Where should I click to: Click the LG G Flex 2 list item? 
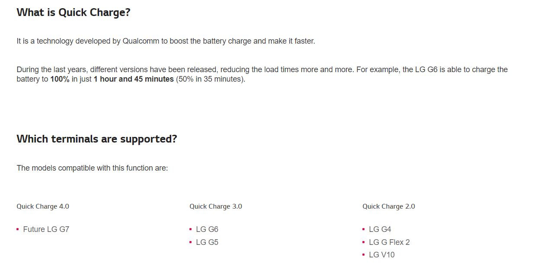[389, 242]
